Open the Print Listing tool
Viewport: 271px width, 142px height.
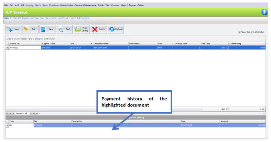tap(82, 29)
